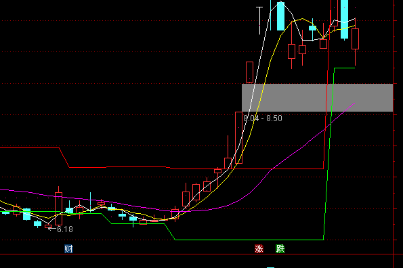The height and width of the screenshot is (268, 403).
Task: Click the flat bottom segment of the green line
Action: click(249, 240)
